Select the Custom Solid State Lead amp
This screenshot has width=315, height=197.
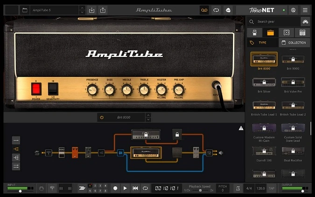click(293, 128)
